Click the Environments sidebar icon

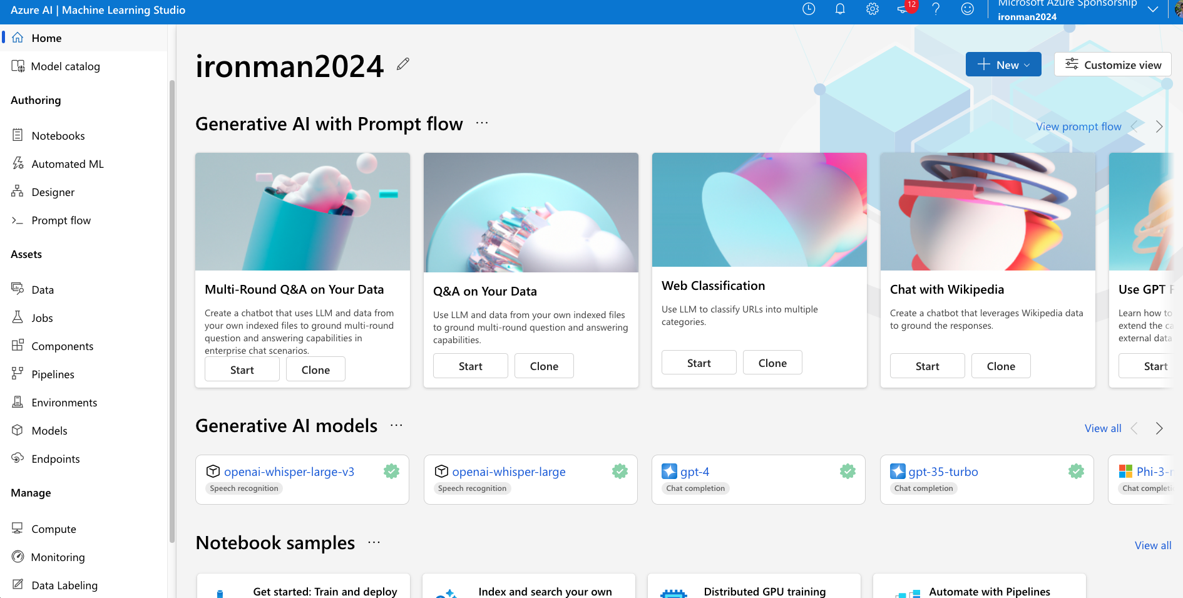coord(18,402)
